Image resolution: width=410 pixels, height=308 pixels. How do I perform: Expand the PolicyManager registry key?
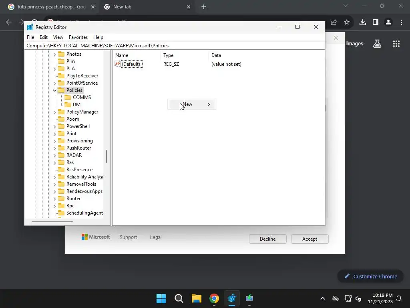(x=54, y=112)
